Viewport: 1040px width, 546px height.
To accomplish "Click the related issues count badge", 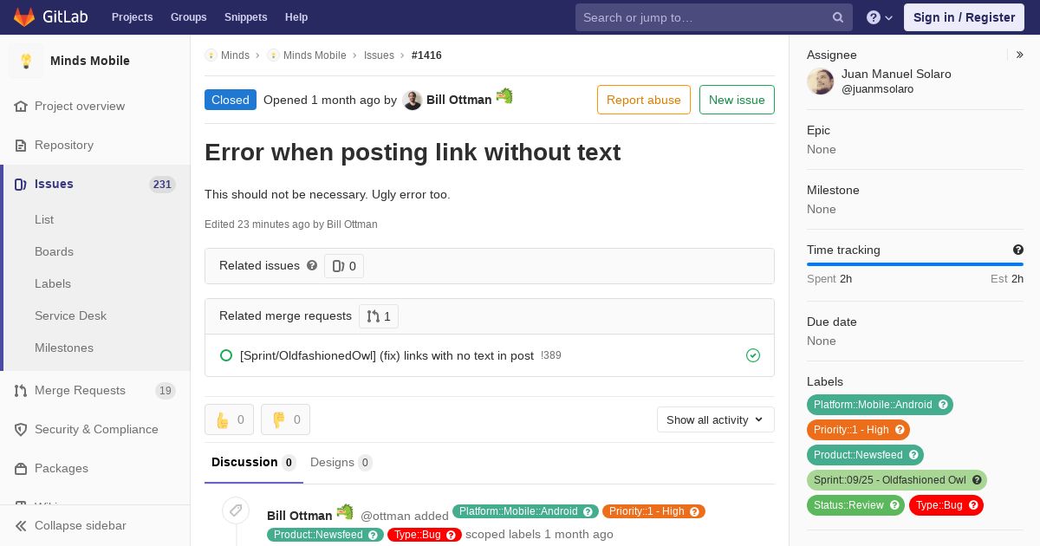I will tap(344, 266).
